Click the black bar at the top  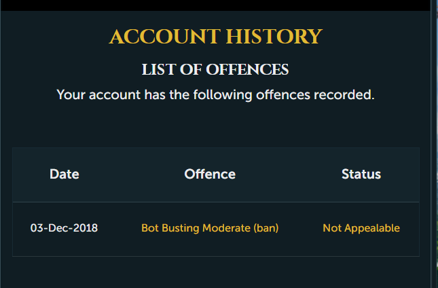(215, 5)
